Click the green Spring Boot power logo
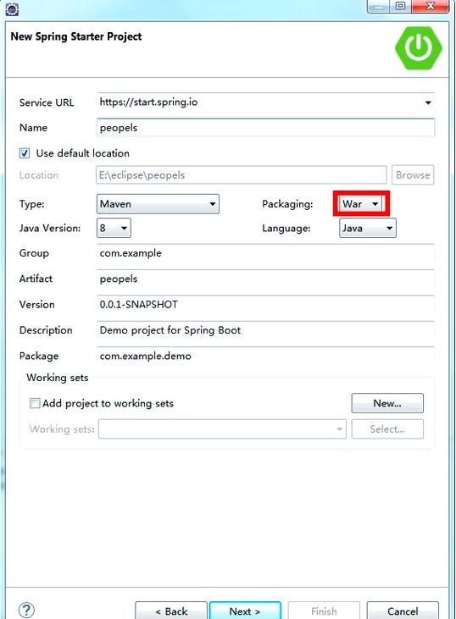This screenshot has height=619, width=456. [418, 48]
